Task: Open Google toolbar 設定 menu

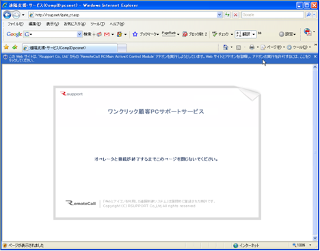Action: click(x=287, y=34)
